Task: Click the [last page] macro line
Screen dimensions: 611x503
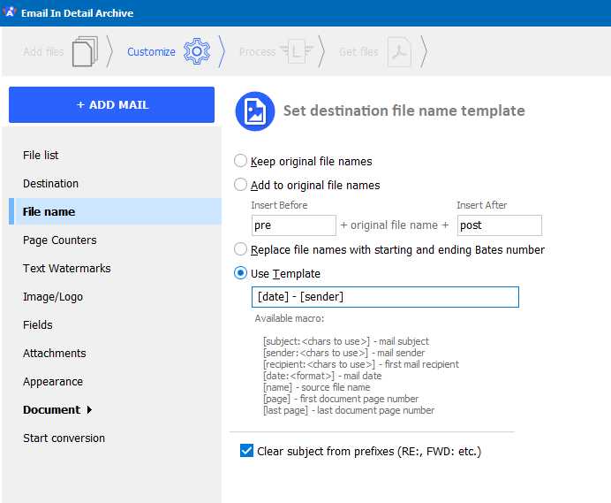Action: pos(349,410)
